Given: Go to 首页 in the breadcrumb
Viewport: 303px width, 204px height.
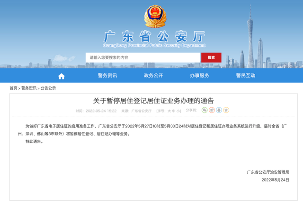Looking at the screenshot, I should click(14, 88).
